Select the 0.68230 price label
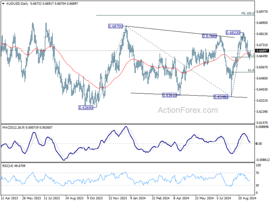Image resolution: width=270 pixels, height=202 pixels. coord(233,32)
